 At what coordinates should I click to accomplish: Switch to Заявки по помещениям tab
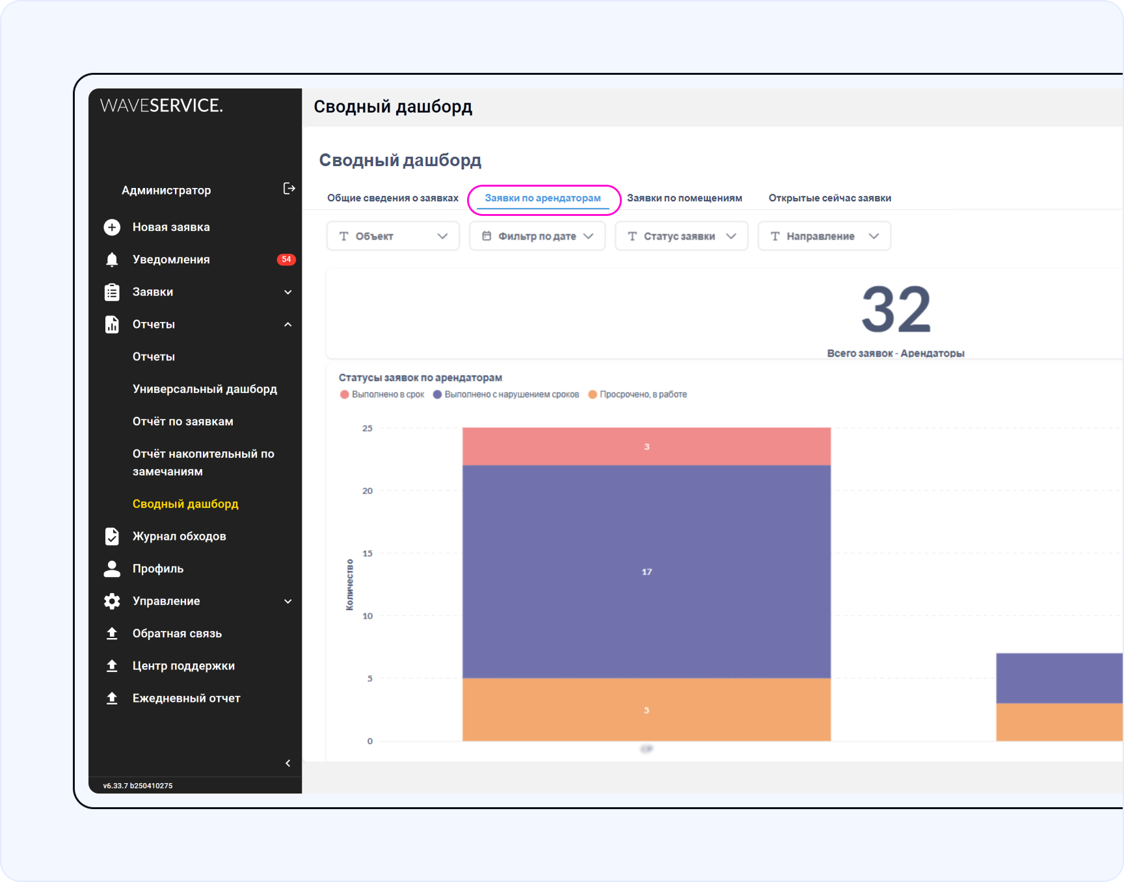tap(684, 198)
